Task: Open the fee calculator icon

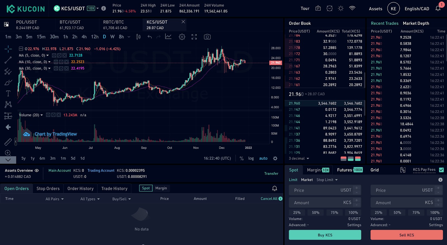Action: (403, 170)
